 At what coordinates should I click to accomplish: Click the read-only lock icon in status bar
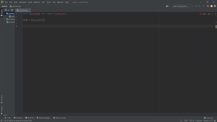pos(215,121)
